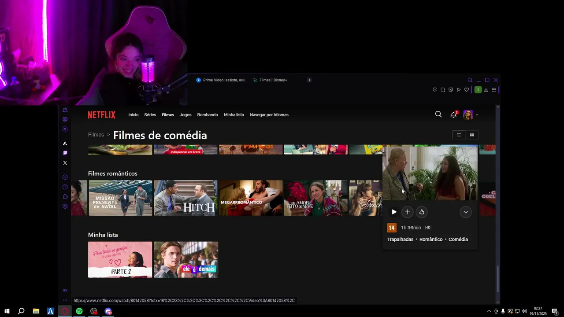Viewport: 564px width, 317px height.
Task: Open the browser downloads icon
Action: tap(486, 90)
